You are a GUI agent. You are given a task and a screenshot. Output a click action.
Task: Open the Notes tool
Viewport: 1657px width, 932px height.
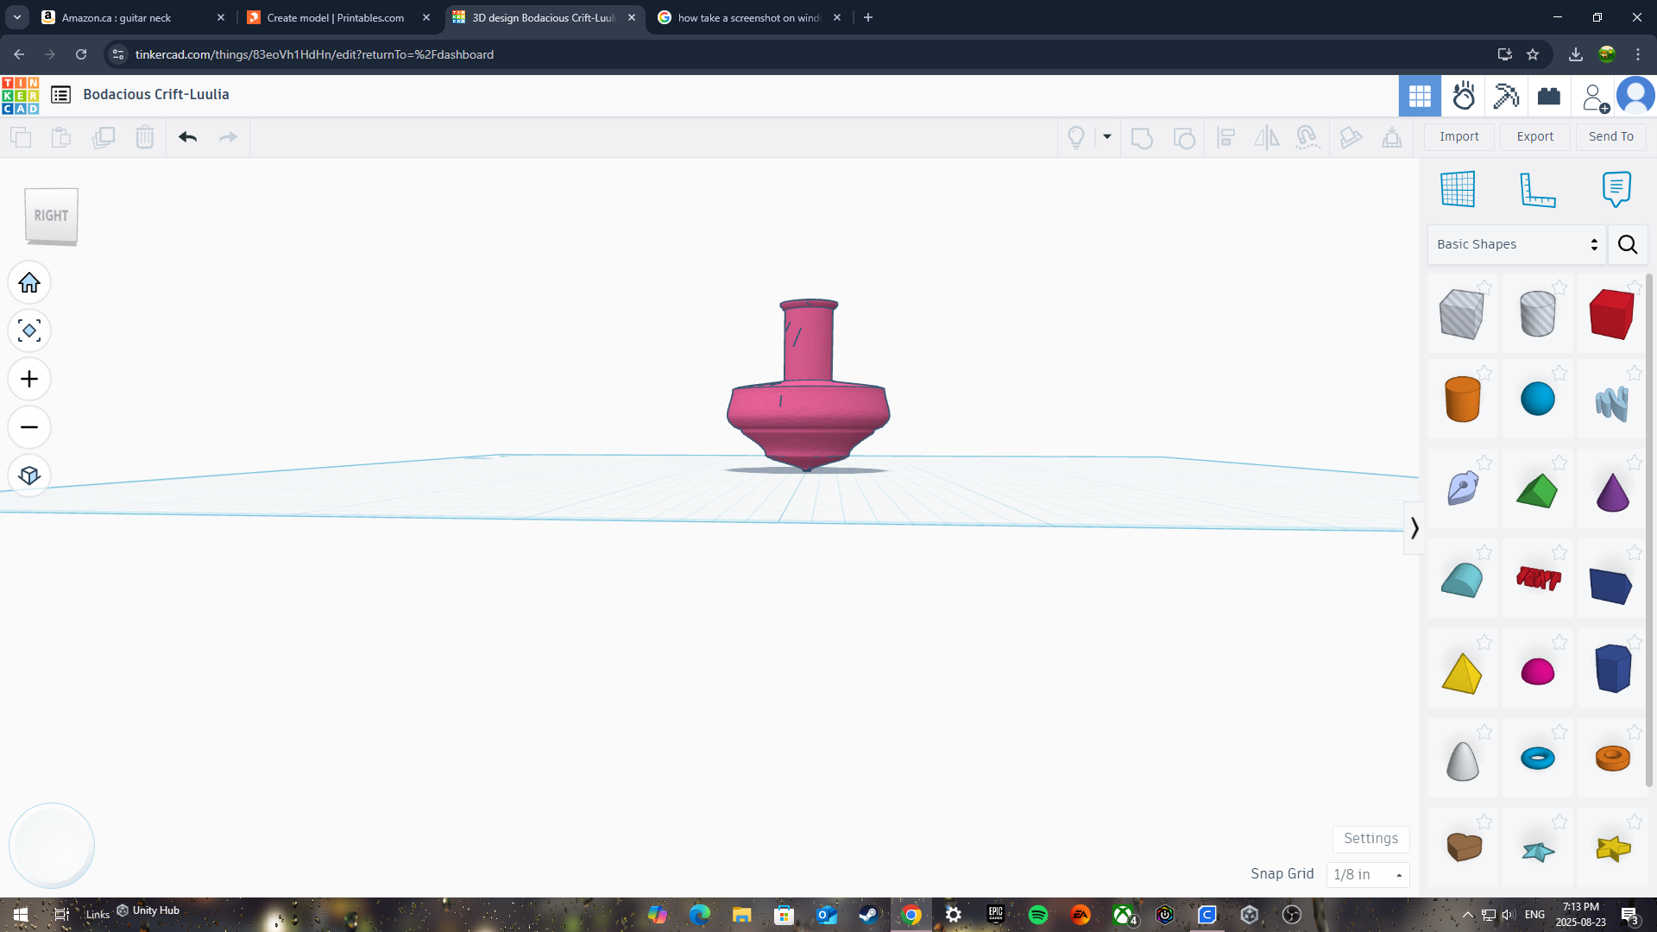click(x=1616, y=189)
